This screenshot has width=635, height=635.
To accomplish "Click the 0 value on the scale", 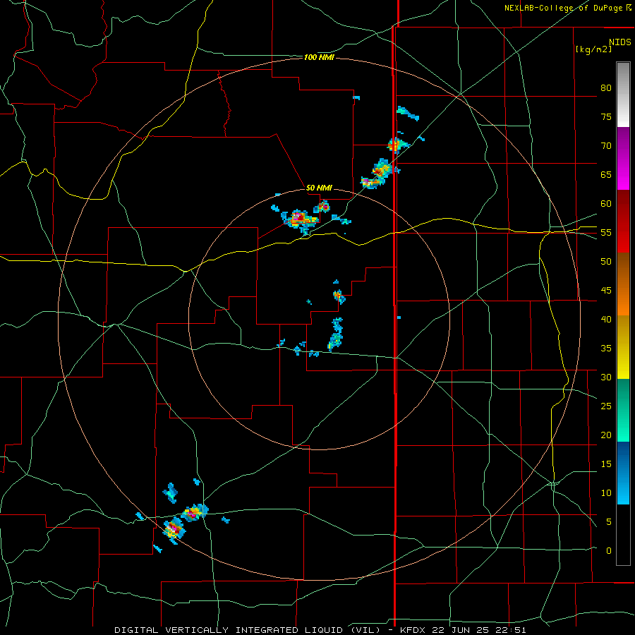I will pyautogui.click(x=609, y=551).
